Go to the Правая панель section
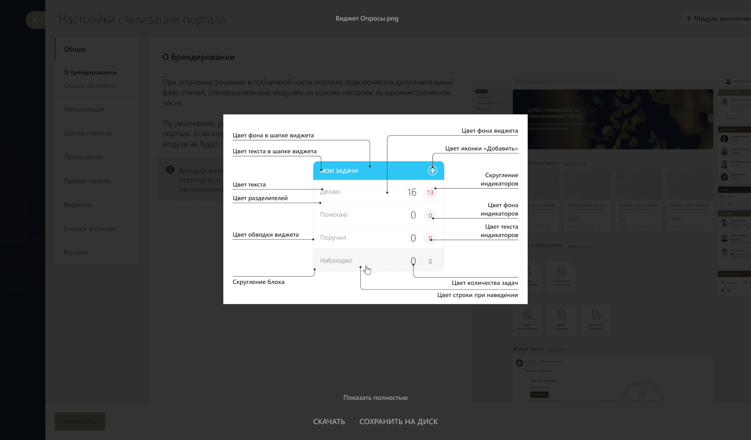The image size is (751, 440). [x=87, y=181]
